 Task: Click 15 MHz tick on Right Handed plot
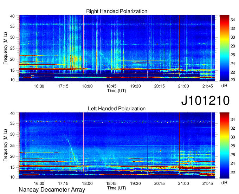click(12, 70)
